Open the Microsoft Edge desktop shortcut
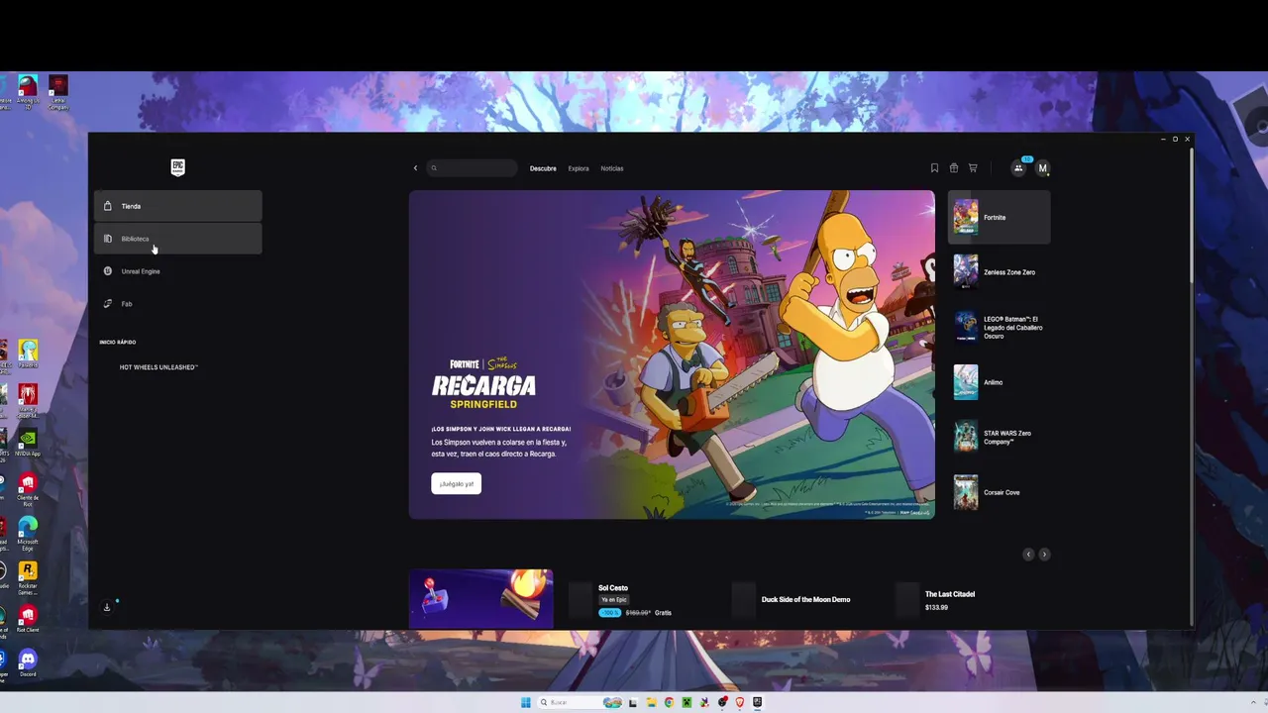 pyautogui.click(x=28, y=532)
